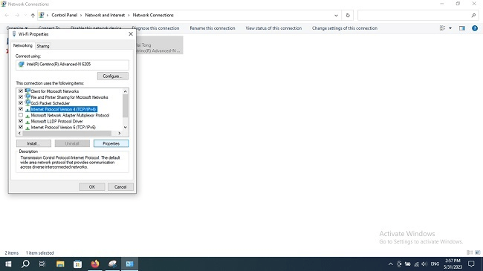
Task: Open Properties for the selected item
Action: click(x=111, y=143)
